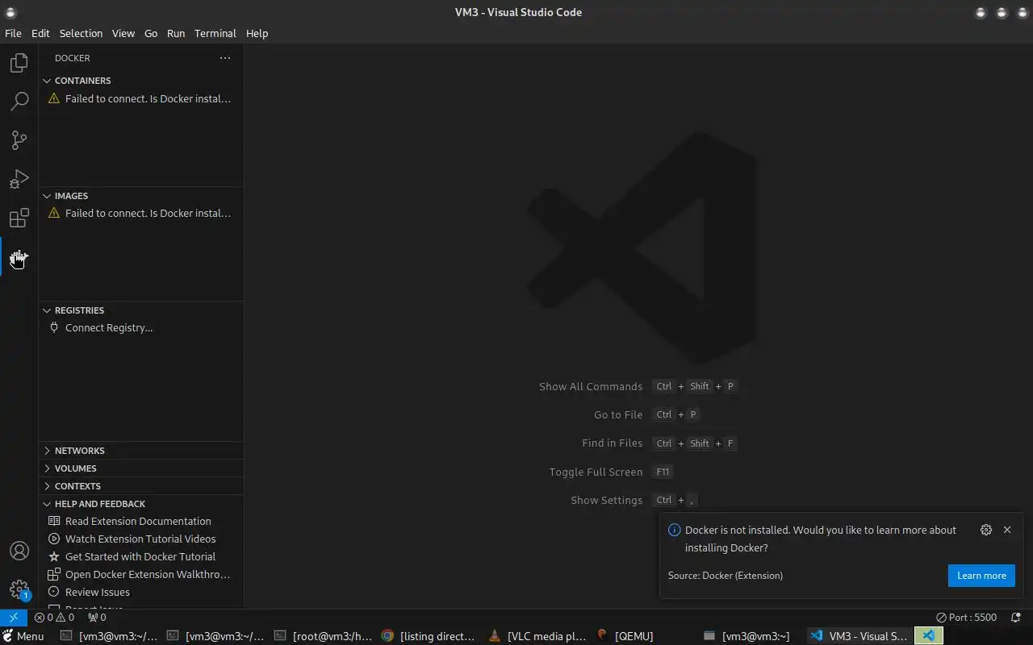
Task: Open the notifications bell in status bar
Action: pyautogui.click(x=1016, y=618)
